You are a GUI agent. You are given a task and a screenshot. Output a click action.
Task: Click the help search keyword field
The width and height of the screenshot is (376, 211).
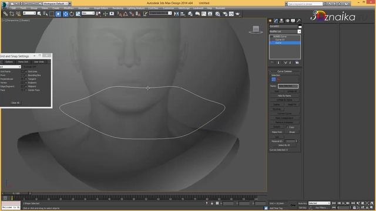pyautogui.click(x=305, y=4)
